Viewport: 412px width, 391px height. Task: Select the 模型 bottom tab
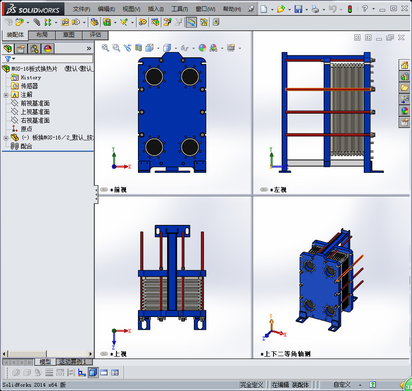coord(45,362)
